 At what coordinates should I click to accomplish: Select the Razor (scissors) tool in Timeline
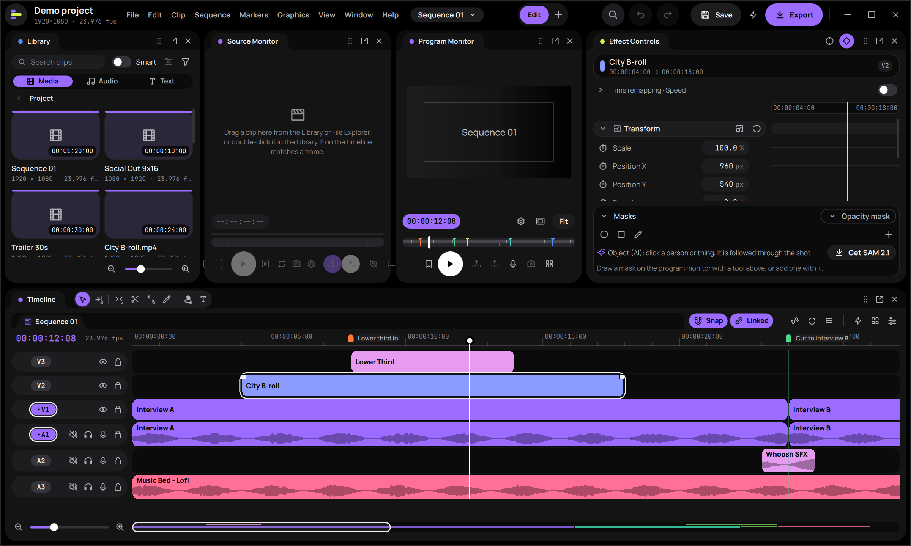135,300
